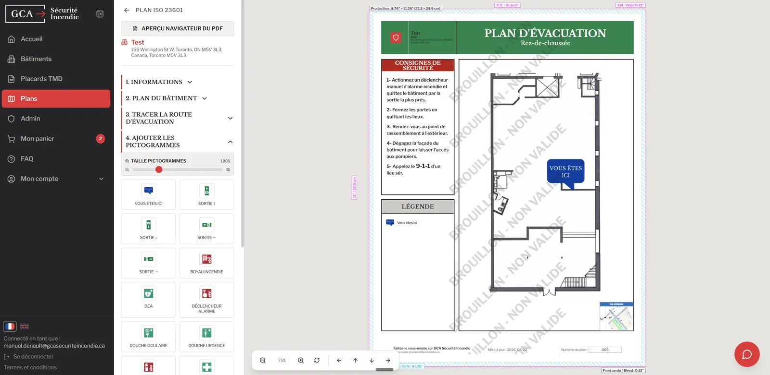Open Admin in the sidebar
770x375 pixels.
[56, 119]
